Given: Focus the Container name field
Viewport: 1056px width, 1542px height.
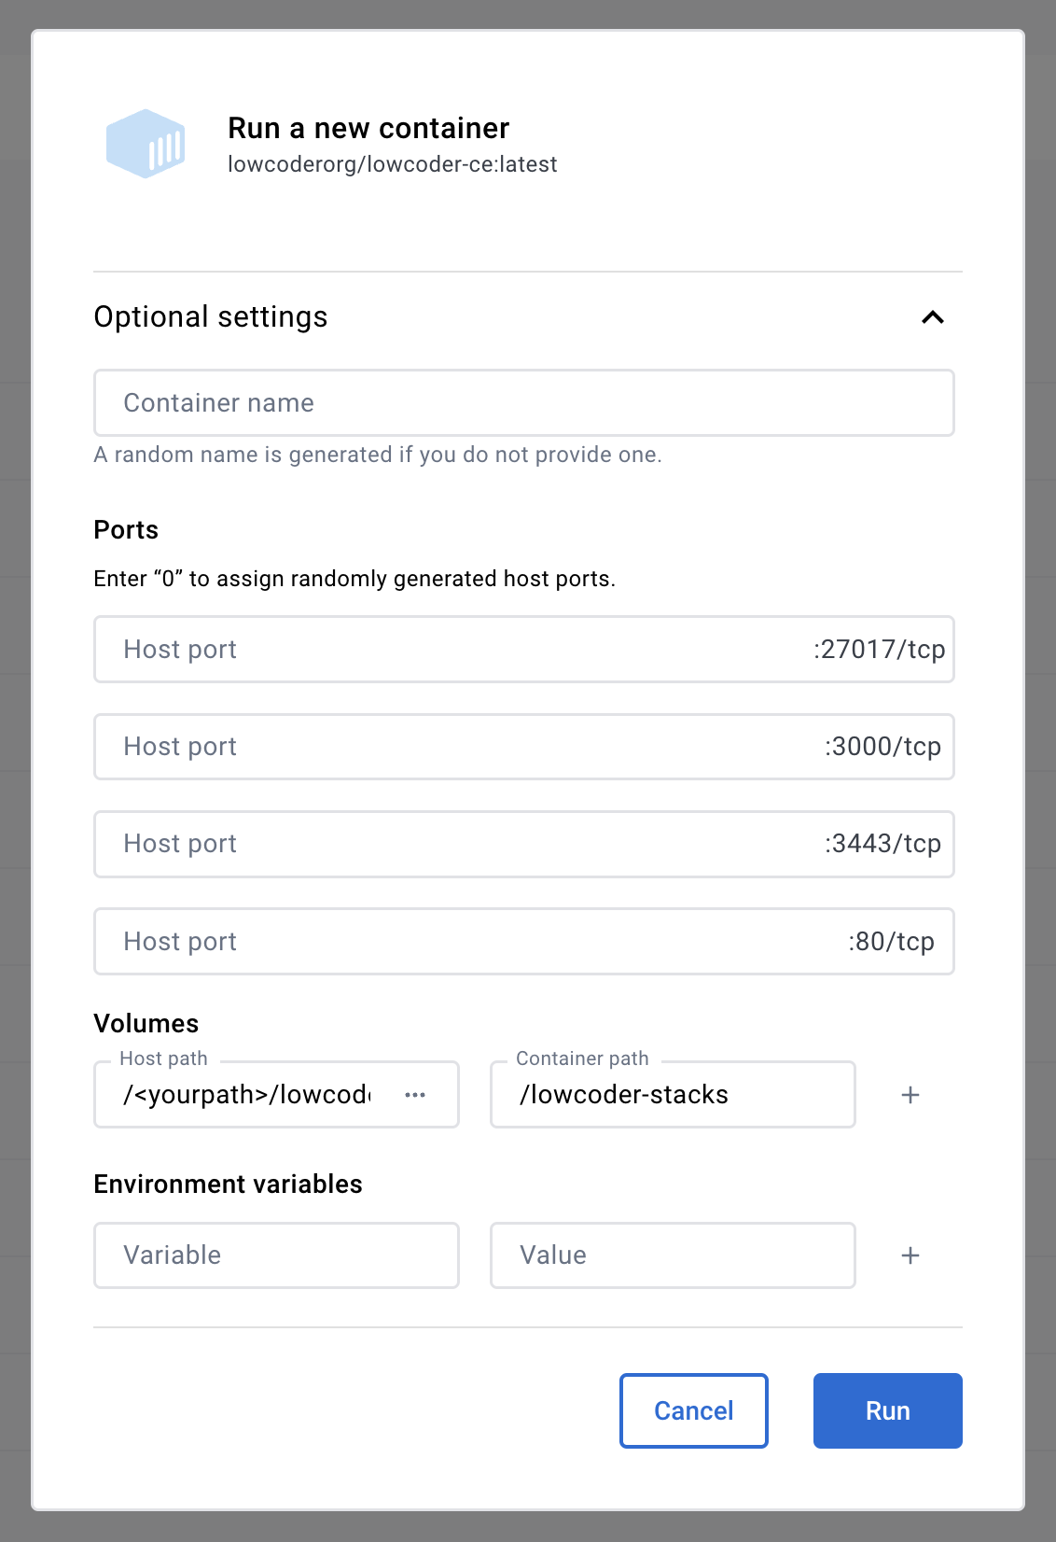Looking at the screenshot, I should click(x=522, y=403).
